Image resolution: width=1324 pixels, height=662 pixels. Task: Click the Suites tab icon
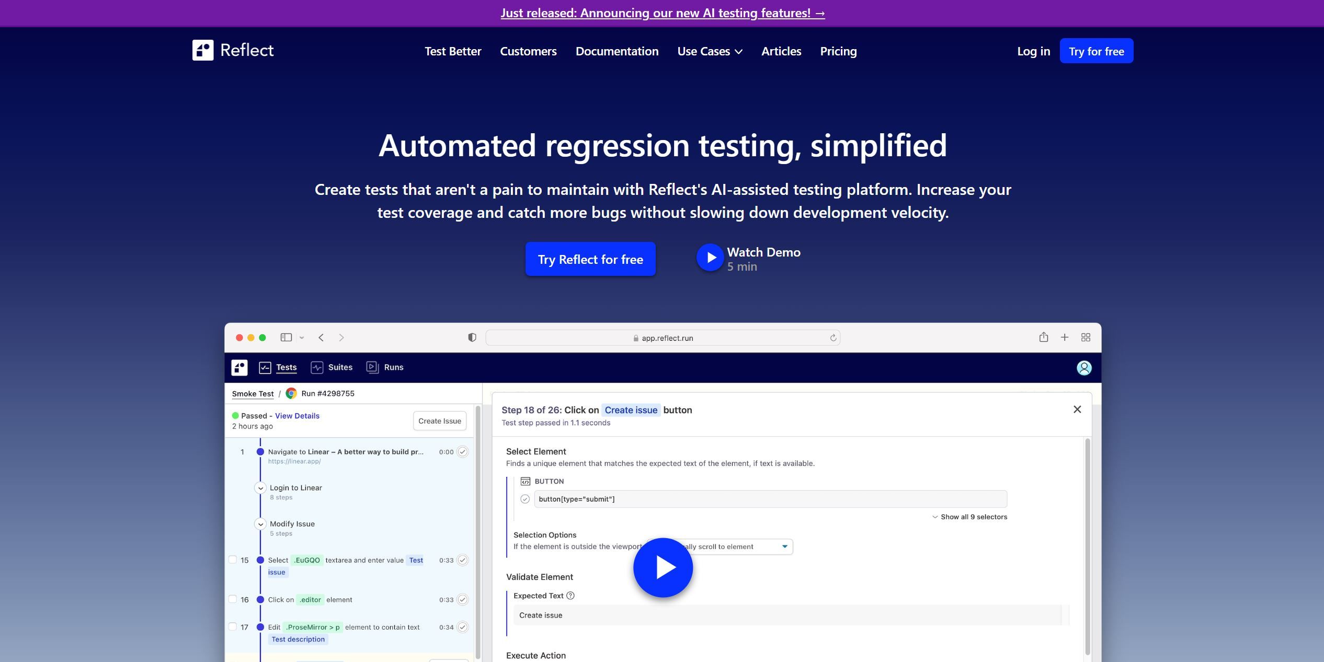click(x=318, y=366)
